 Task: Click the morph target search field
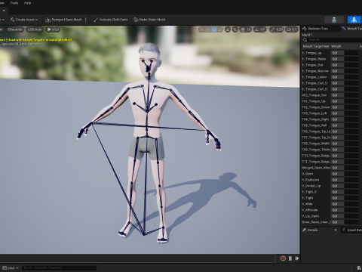point(332,40)
